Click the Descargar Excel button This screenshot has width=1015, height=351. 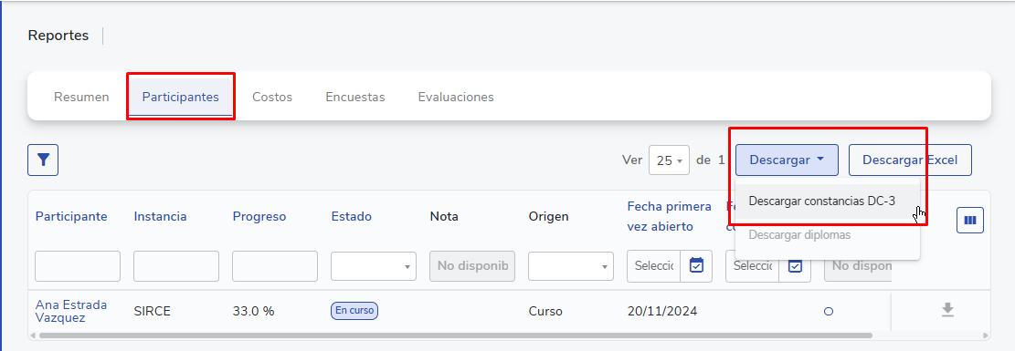(x=910, y=160)
